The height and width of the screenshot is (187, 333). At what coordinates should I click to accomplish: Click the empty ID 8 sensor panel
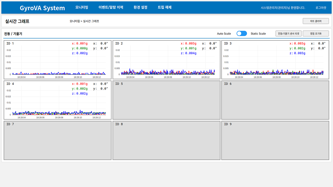point(167,140)
